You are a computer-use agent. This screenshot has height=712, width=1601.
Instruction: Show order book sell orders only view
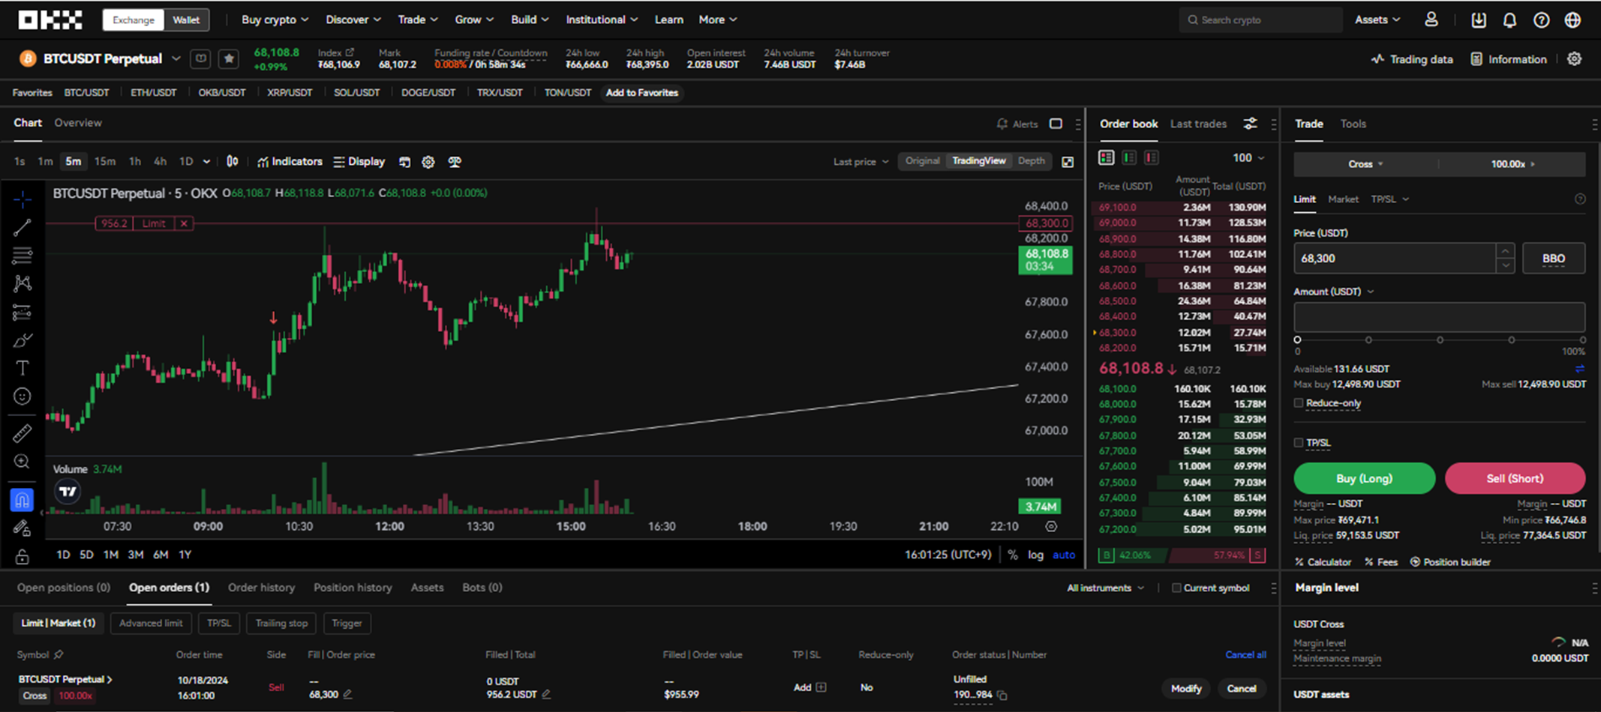[x=1152, y=157]
